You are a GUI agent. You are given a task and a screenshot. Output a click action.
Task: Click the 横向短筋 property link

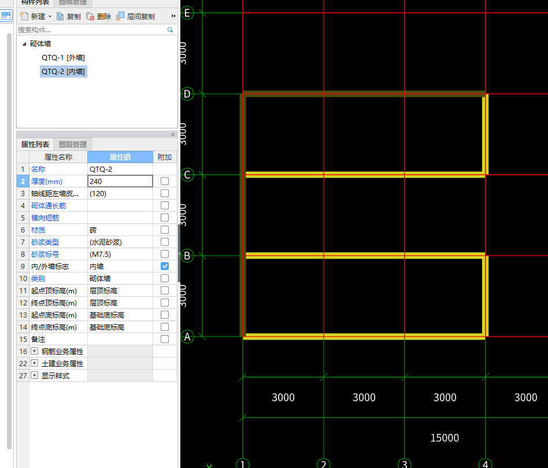45,218
